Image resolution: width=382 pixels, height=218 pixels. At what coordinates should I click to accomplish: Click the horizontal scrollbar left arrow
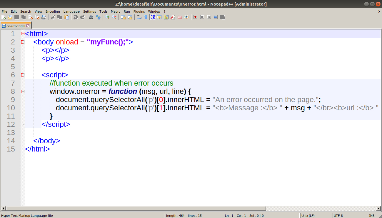click(x=3, y=209)
